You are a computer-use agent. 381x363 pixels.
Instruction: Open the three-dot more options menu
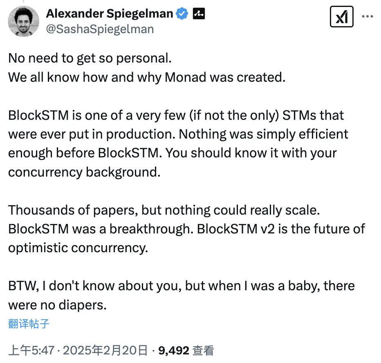[x=368, y=17]
